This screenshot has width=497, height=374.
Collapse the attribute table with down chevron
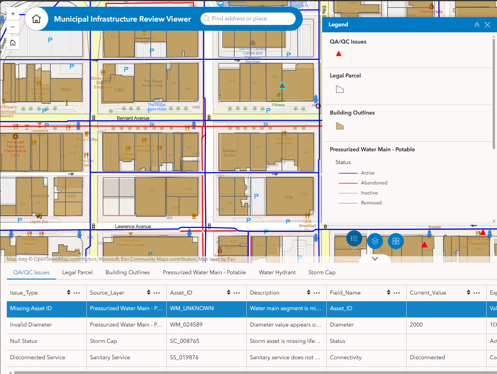click(x=375, y=259)
